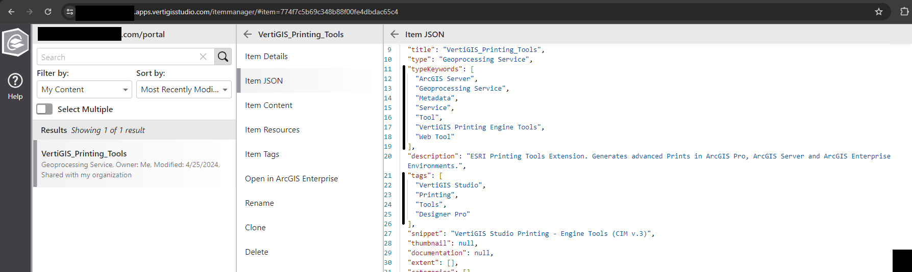
Task: Run search with magnifier button
Action: (x=223, y=57)
